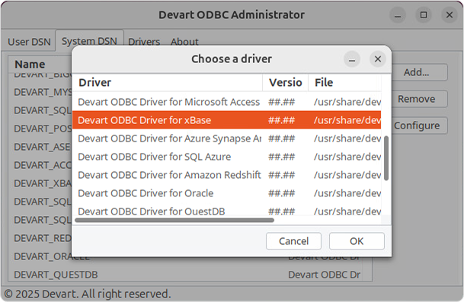The height and width of the screenshot is (302, 464).
Task: Select Devart ODBC Driver for Microsoft Access
Action: (227, 102)
